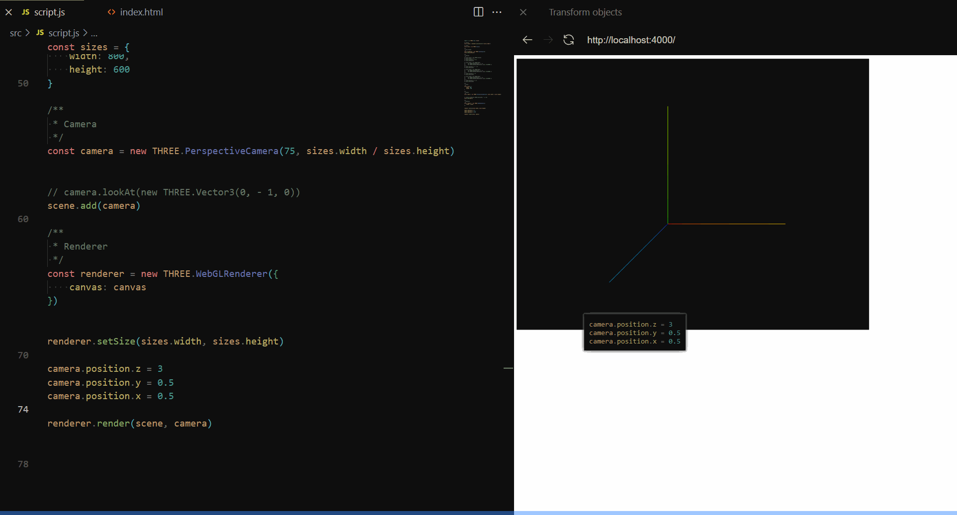Switch to the script.js tab
957x515 pixels.
[49, 12]
